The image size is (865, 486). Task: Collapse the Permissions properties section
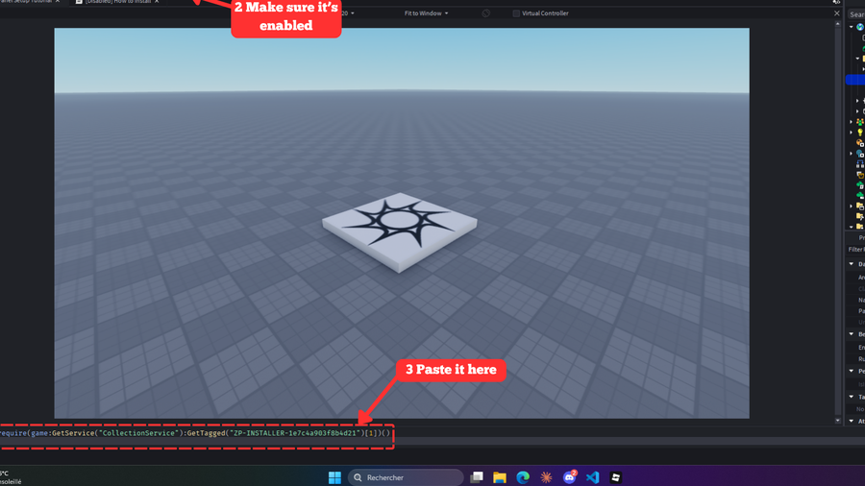(852, 371)
